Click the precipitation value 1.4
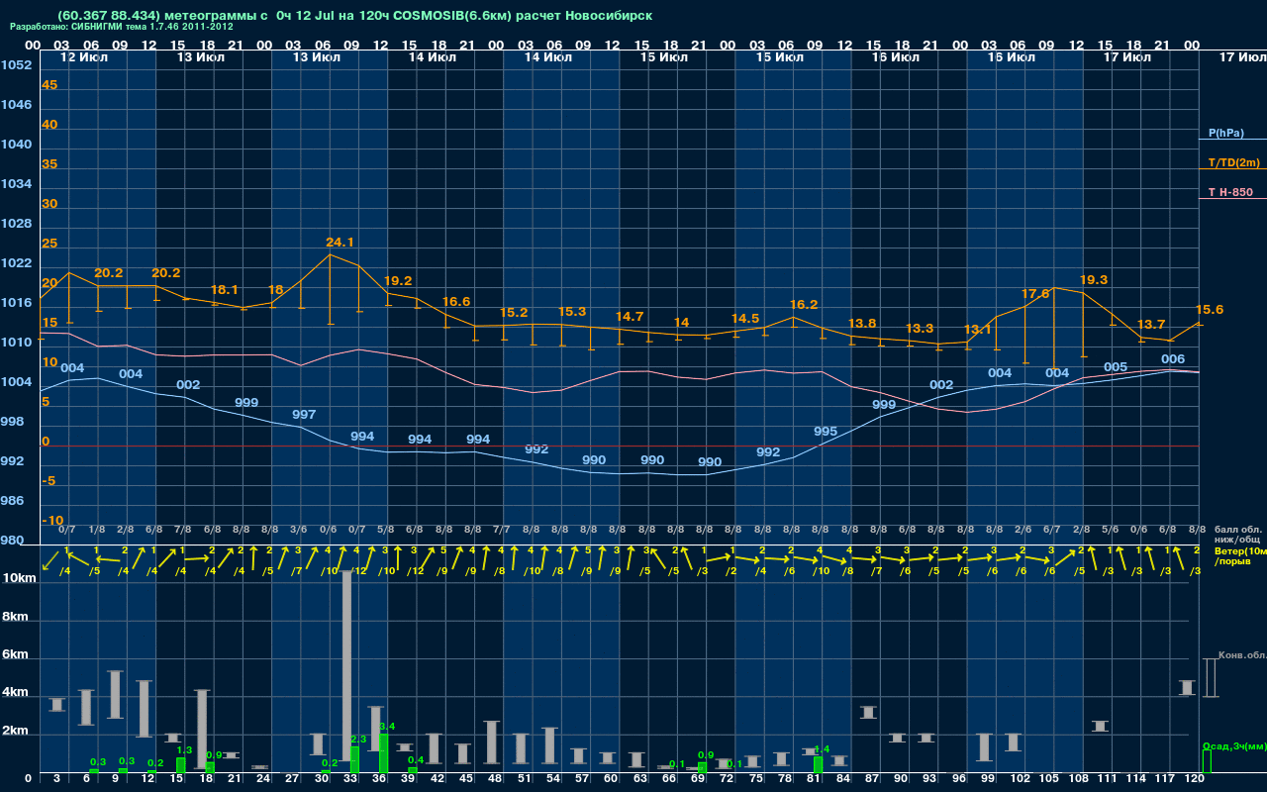 pyautogui.click(x=822, y=749)
